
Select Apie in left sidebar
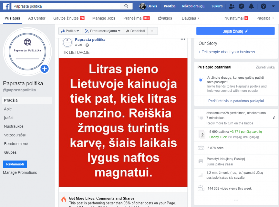click(8, 109)
